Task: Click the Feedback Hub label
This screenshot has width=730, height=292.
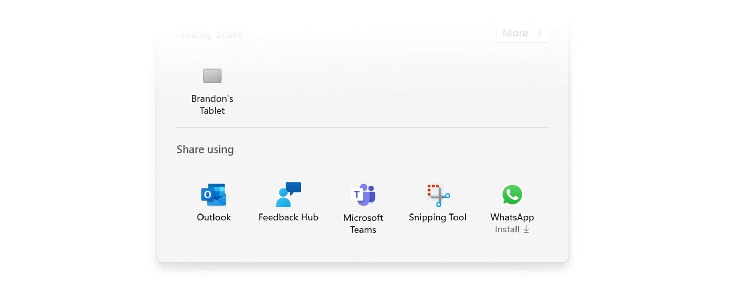Action: (289, 217)
